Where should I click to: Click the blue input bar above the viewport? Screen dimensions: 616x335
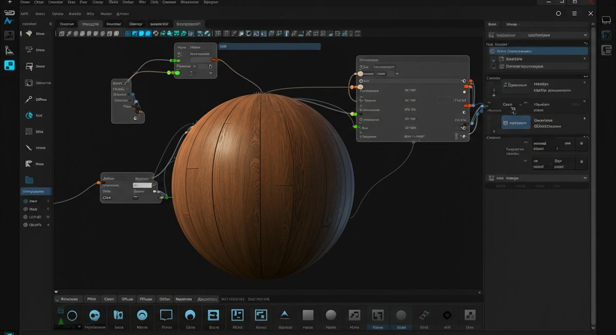(269, 47)
